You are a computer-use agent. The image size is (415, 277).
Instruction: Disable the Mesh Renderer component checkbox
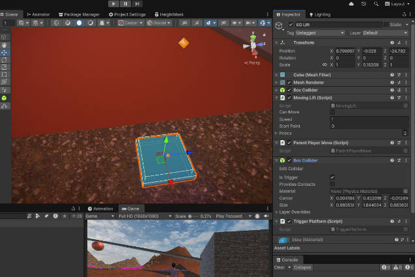[289, 82]
